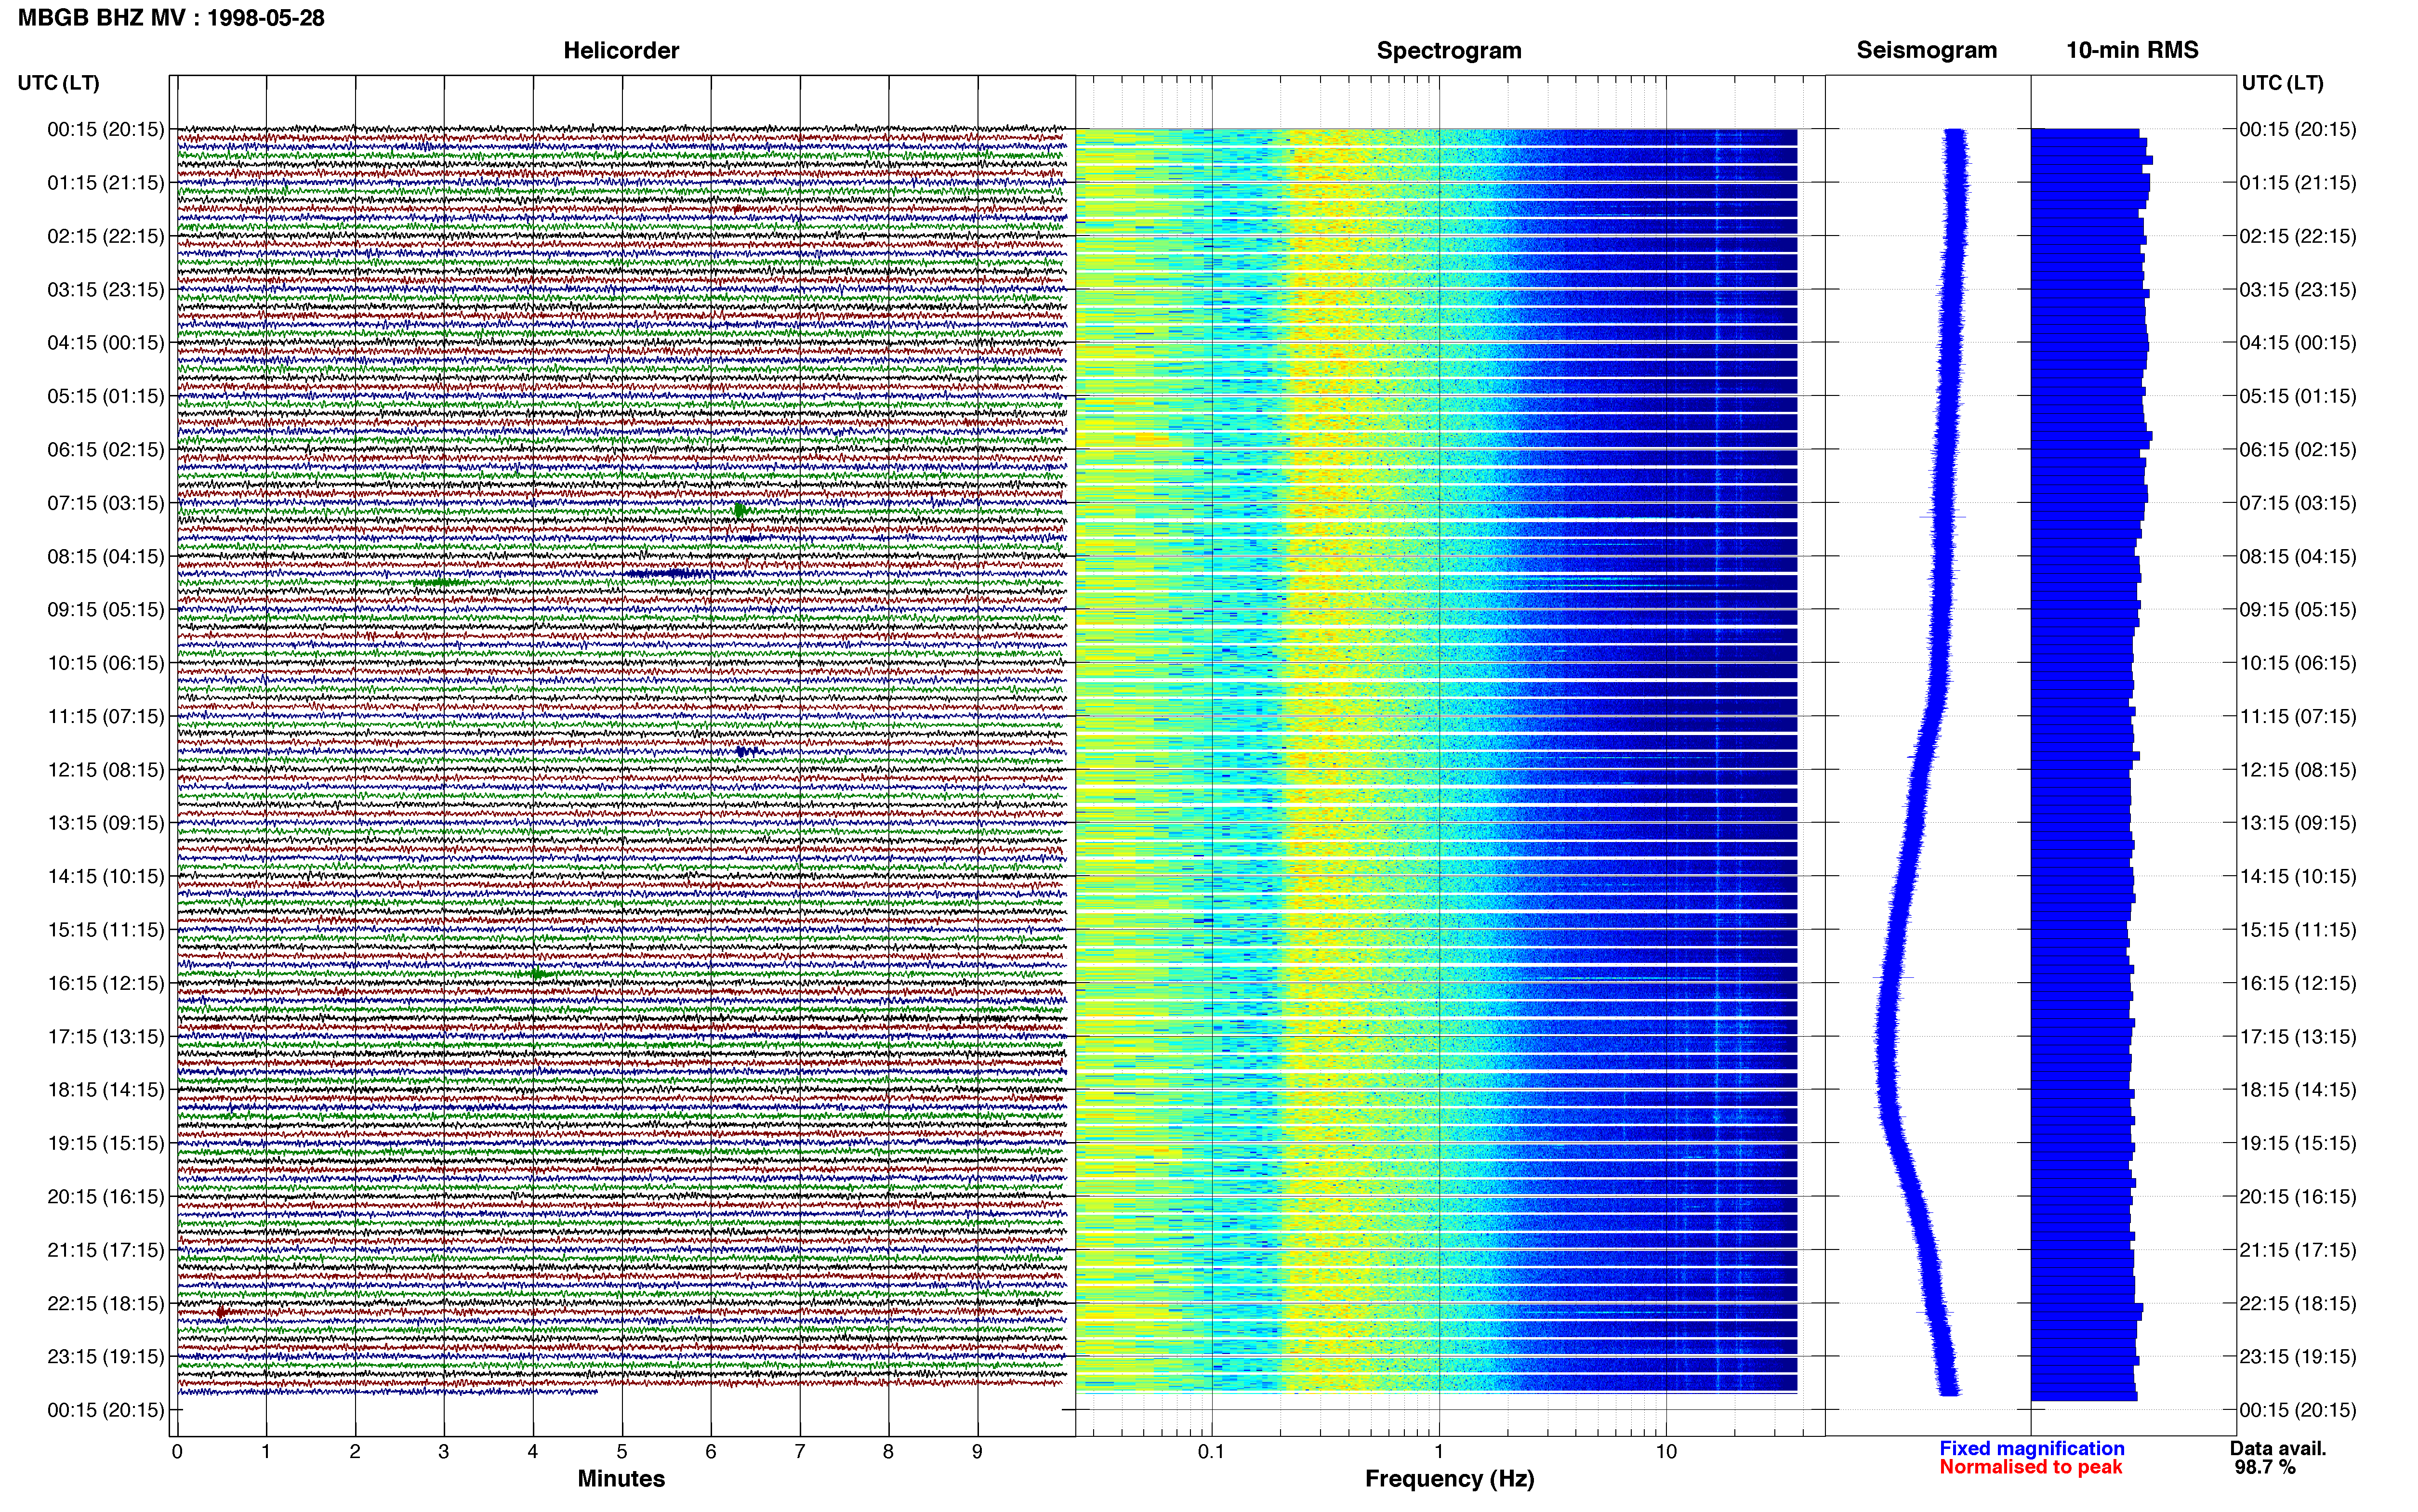Image resolution: width=2418 pixels, height=1512 pixels.
Task: Click the left time label 23:15 (19:15)
Action: 106,1356
